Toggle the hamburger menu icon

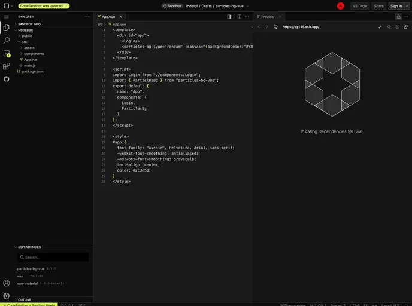(7, 17)
